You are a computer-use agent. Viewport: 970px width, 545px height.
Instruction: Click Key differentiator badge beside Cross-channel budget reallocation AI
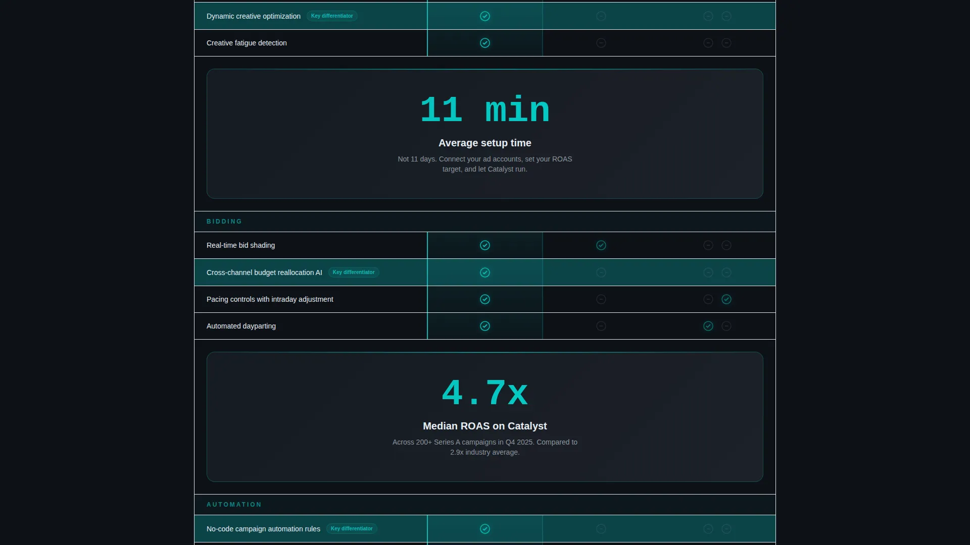click(x=354, y=272)
